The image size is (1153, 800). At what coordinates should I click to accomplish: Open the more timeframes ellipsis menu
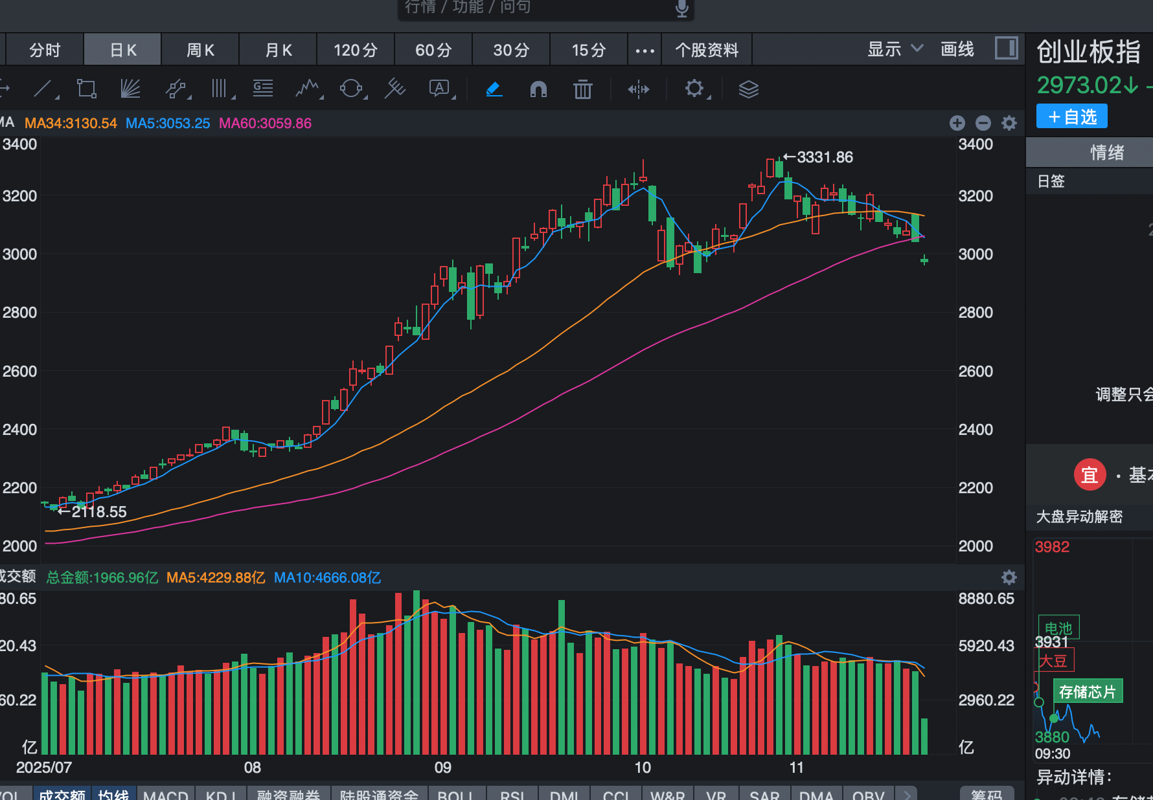click(645, 50)
